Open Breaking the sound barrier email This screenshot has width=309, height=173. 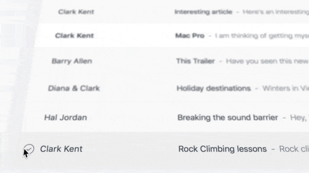tap(227, 118)
